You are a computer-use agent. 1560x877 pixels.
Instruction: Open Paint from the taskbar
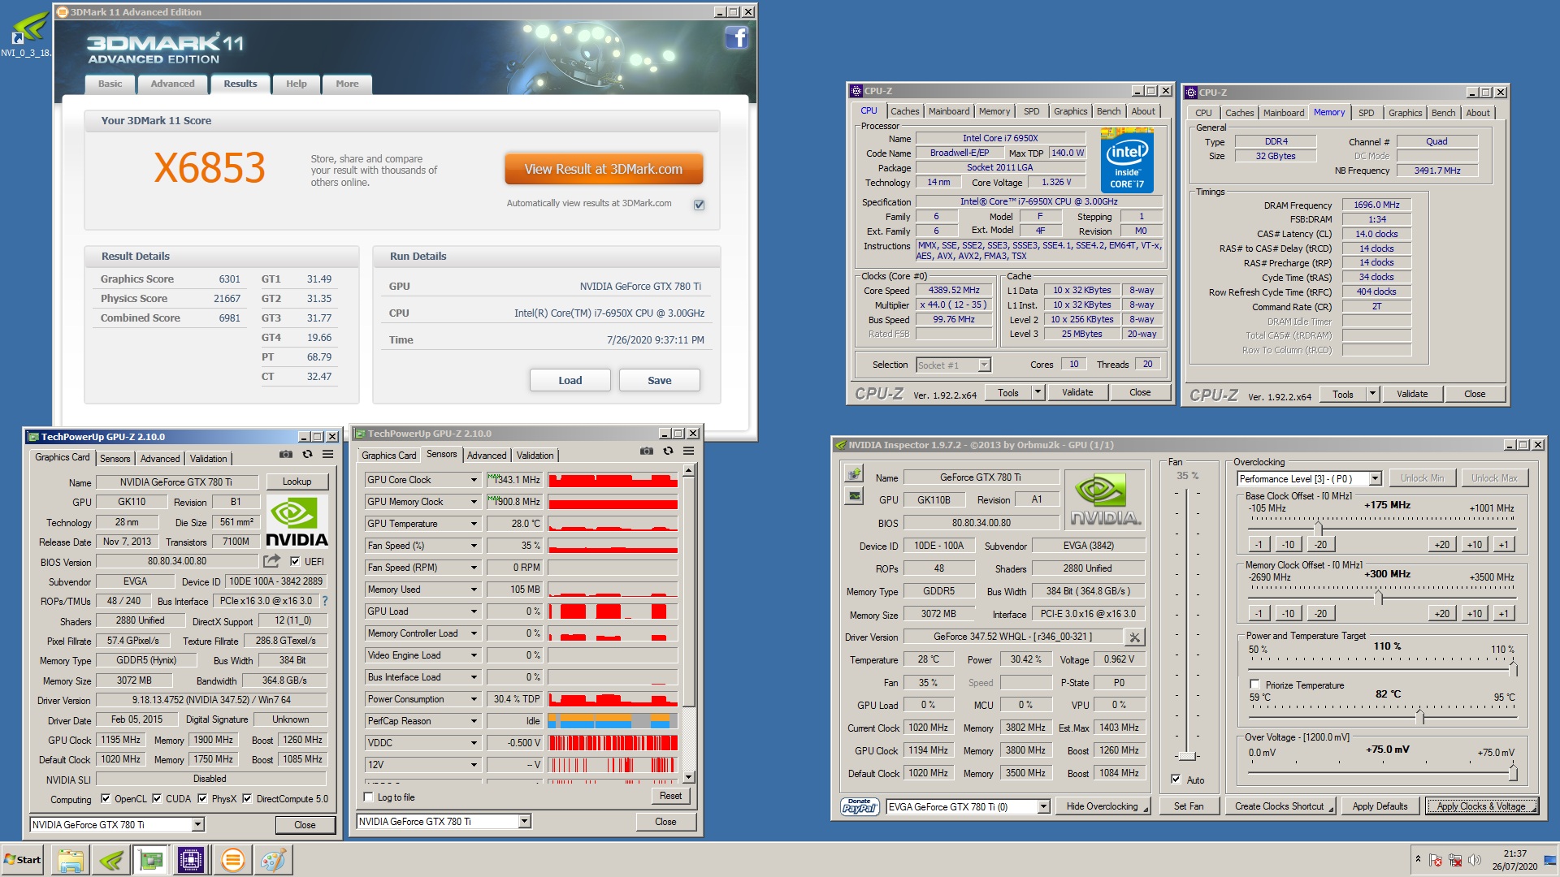pyautogui.click(x=273, y=860)
